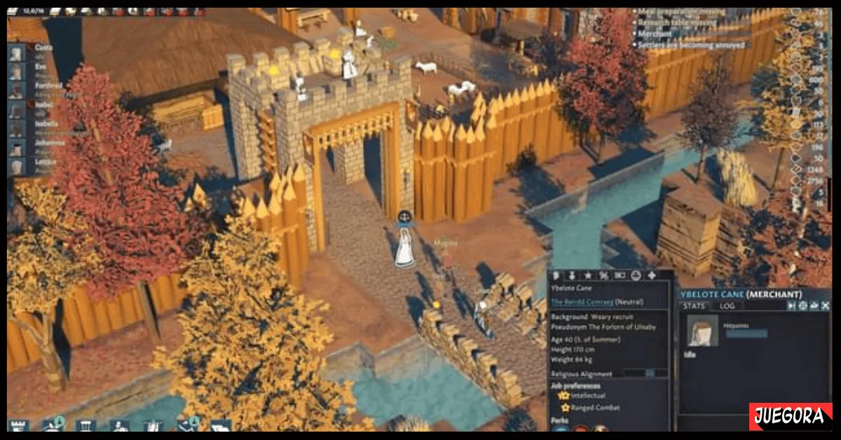841x440 pixels.
Task: Select the white-outlined merchant figure at the gate
Action: click(x=404, y=247)
